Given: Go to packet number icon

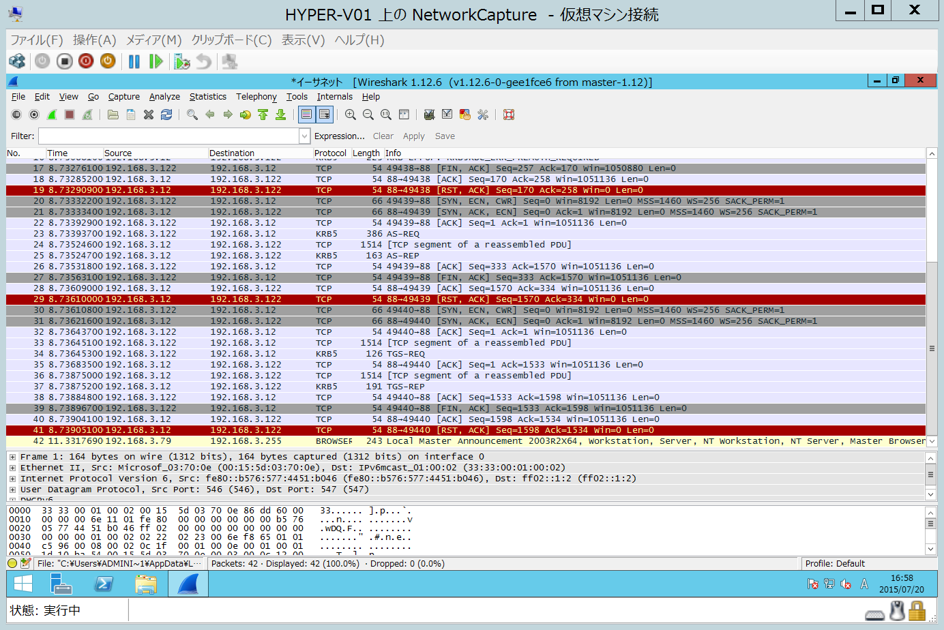Looking at the screenshot, I should pos(246,115).
